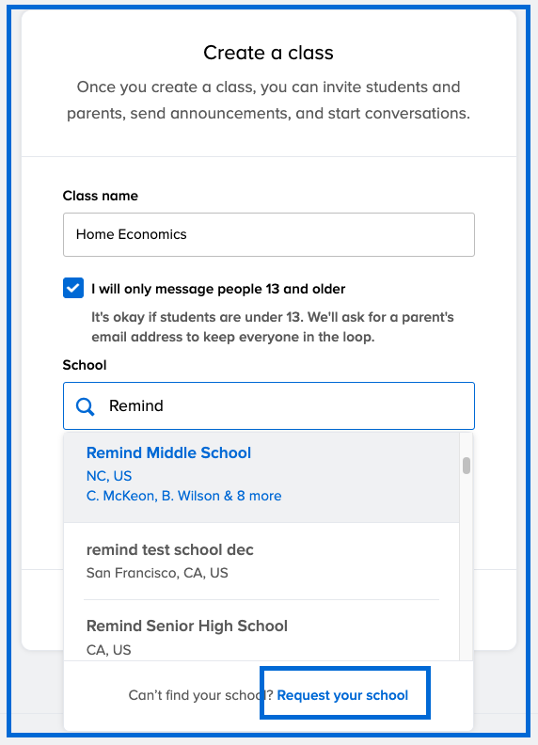
Task: Click the under-13 parent email help text
Action: click(x=273, y=327)
